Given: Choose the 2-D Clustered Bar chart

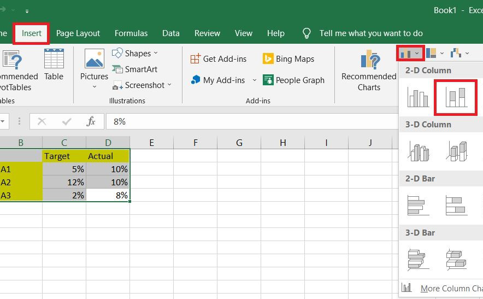Looking at the screenshot, I should pyautogui.click(x=418, y=205).
